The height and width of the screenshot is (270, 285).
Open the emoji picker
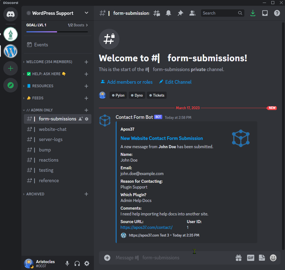click(x=273, y=258)
